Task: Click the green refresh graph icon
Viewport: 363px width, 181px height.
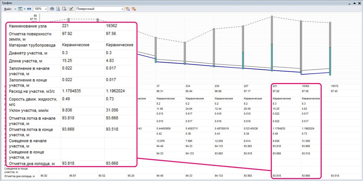Action: (x=20, y=9)
